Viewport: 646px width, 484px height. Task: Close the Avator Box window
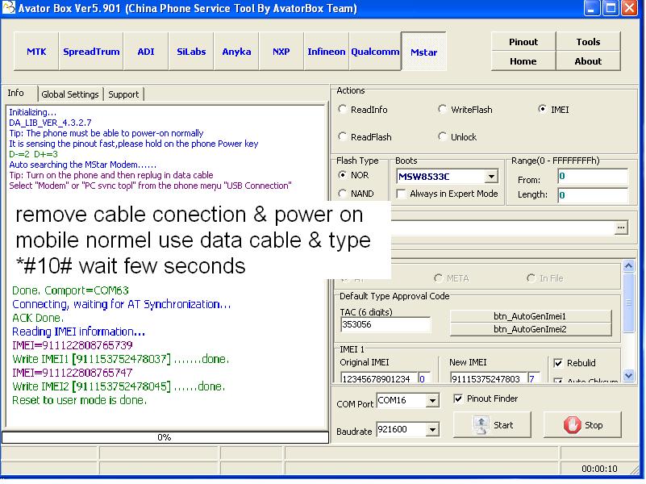[630, 8]
